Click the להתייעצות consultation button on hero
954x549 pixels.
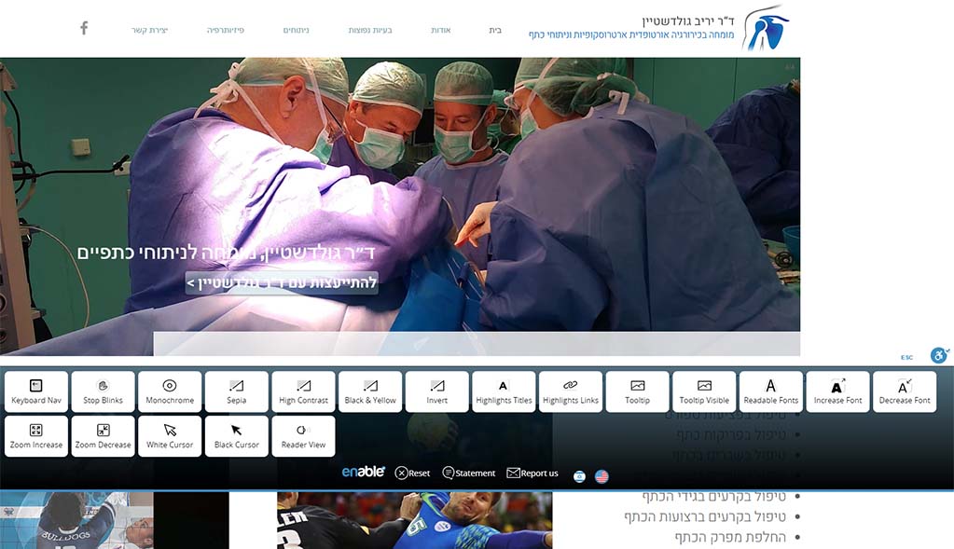[282, 283]
